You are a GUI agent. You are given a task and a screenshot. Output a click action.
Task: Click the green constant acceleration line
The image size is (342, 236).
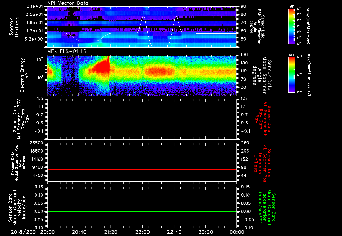pos(142,211)
